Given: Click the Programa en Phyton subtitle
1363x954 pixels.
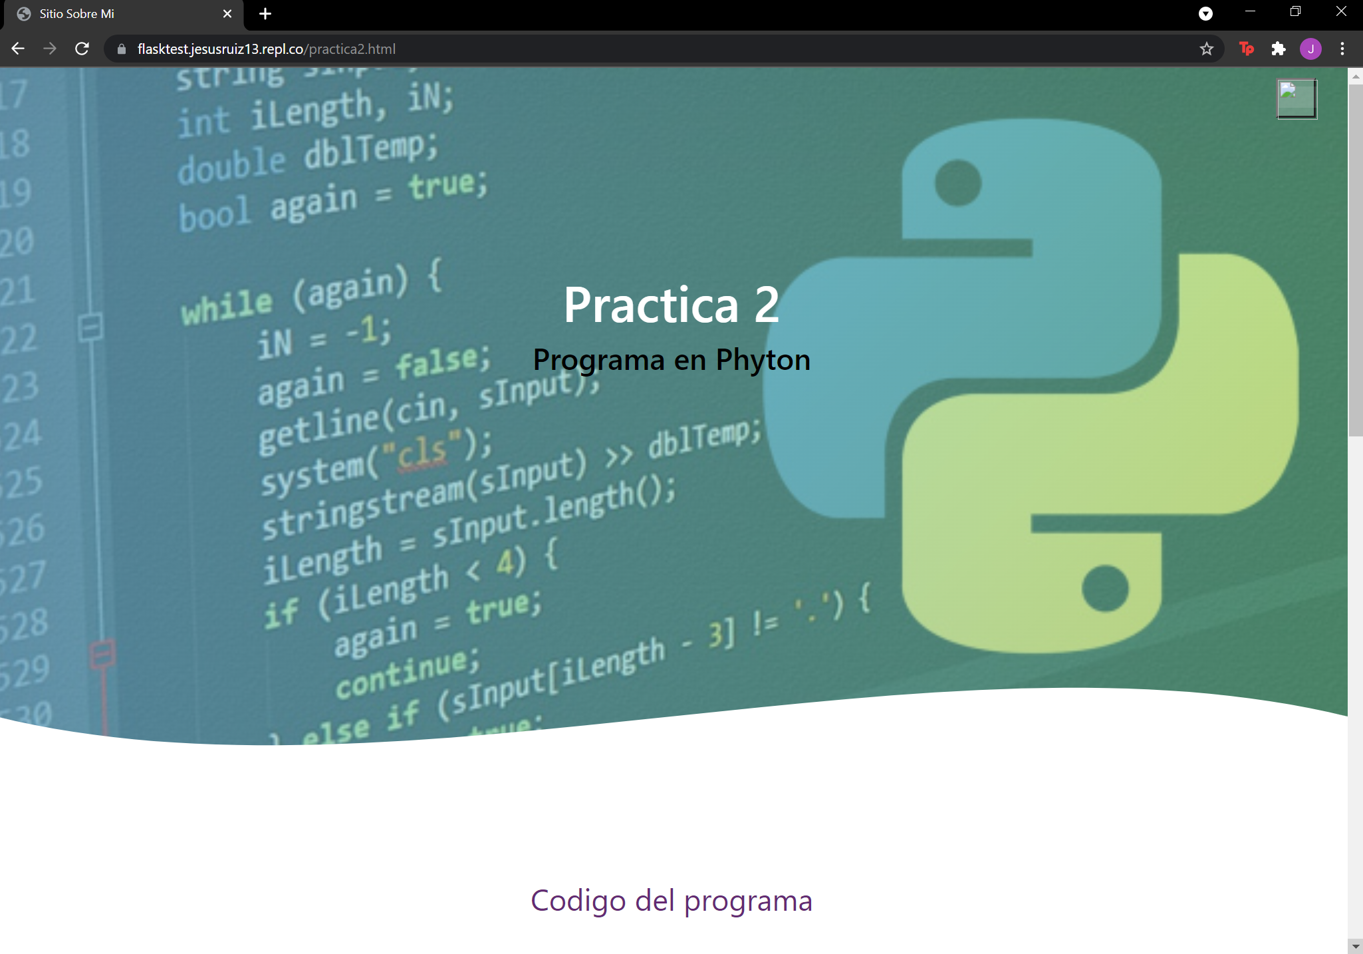Looking at the screenshot, I should coord(672,360).
